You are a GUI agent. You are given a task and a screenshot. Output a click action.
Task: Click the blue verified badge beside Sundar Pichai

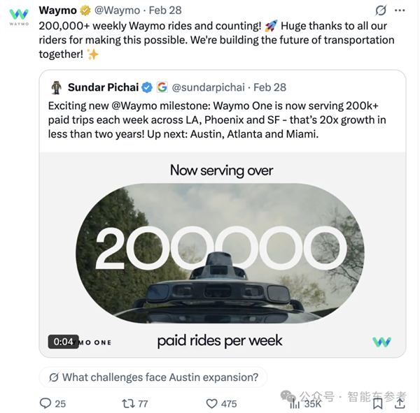147,87
